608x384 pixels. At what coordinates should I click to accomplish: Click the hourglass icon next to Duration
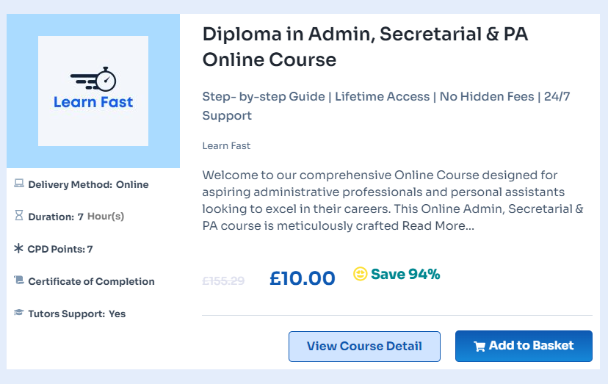coord(19,215)
